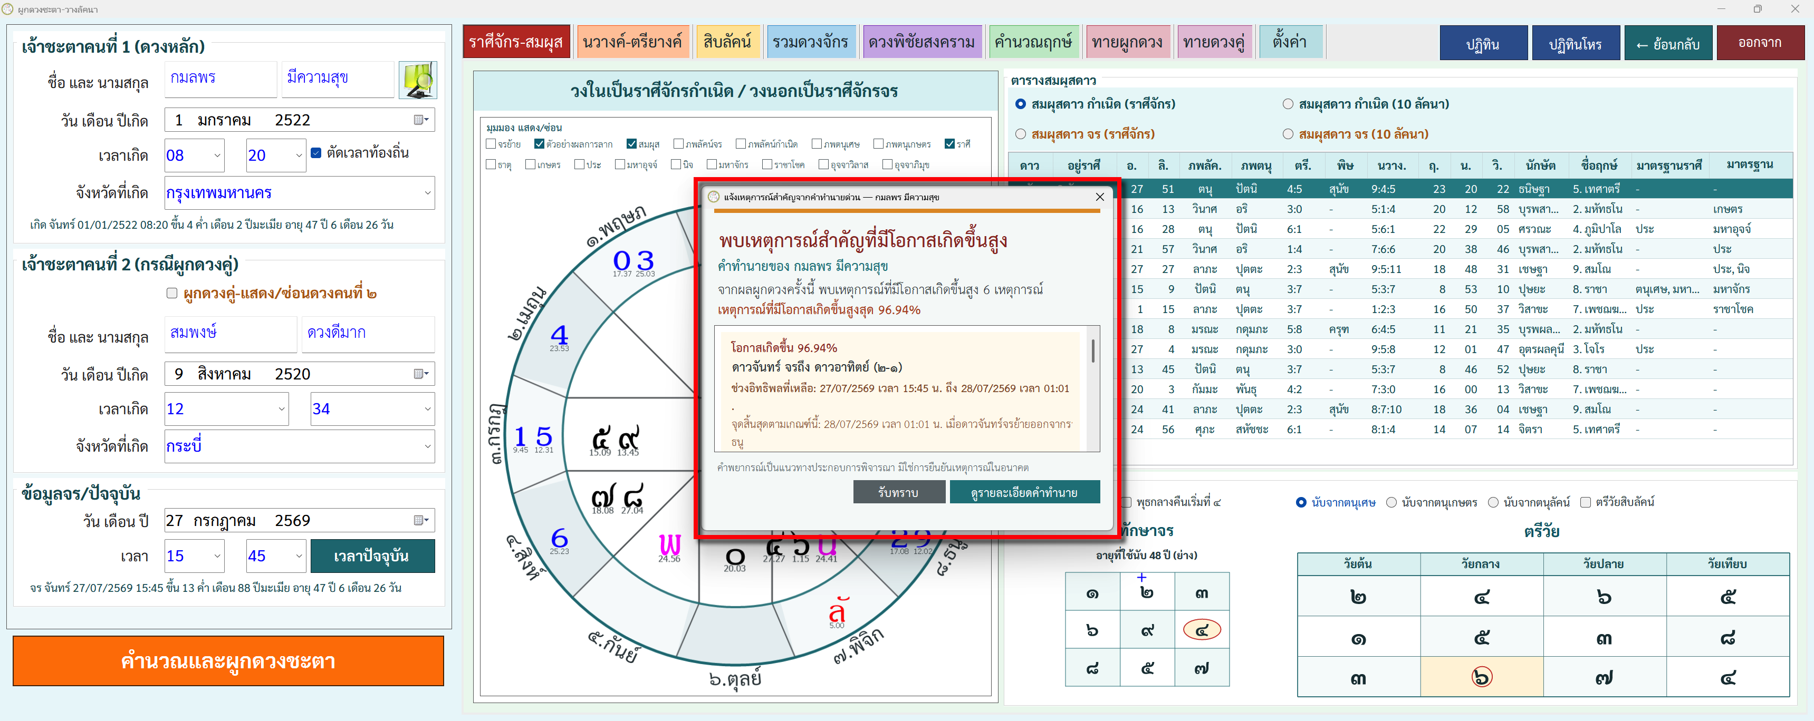Screen dimensions: 1814x721
Task: Select สมผุสดาว จร (10 ลัคนา) radio
Action: click(x=1288, y=134)
